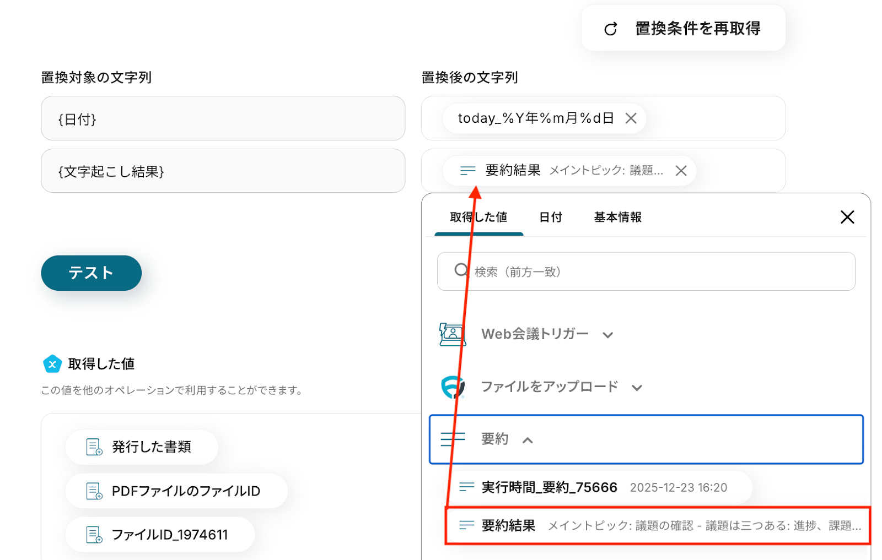
Task: Select the 要約結果 メイントピック value row
Action: pyautogui.click(x=658, y=526)
